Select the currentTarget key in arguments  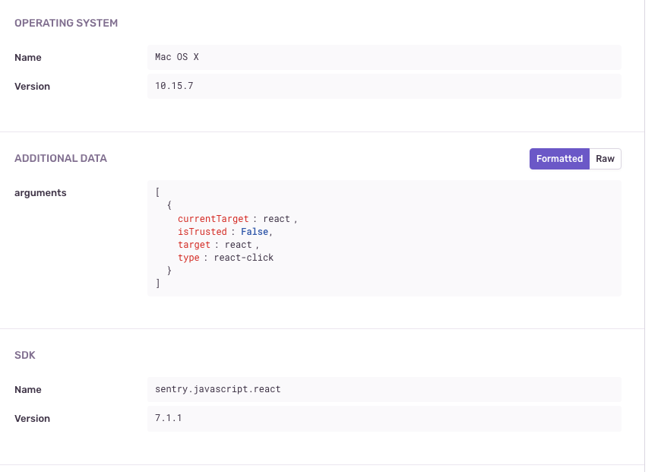pos(213,219)
